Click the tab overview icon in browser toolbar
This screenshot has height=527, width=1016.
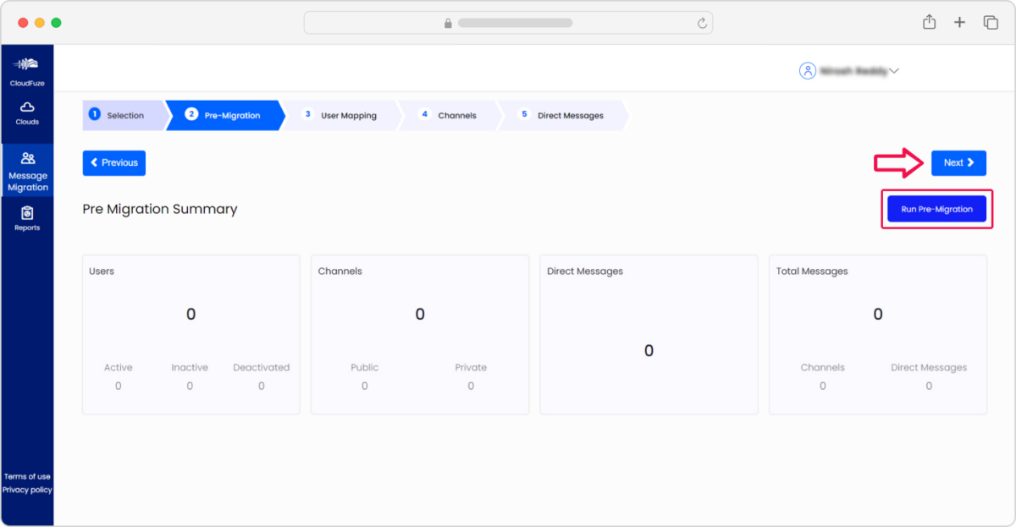pyautogui.click(x=991, y=22)
